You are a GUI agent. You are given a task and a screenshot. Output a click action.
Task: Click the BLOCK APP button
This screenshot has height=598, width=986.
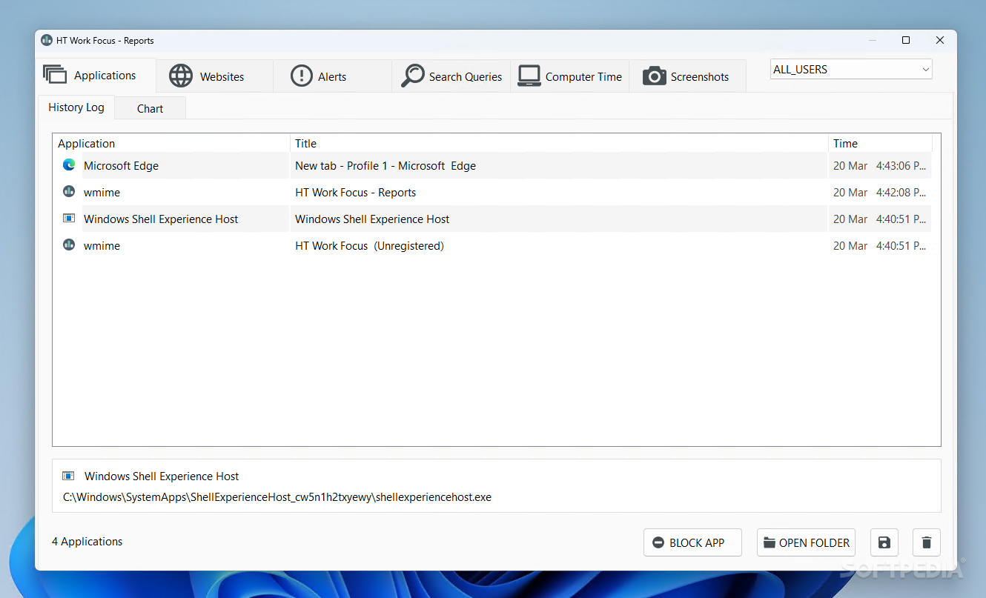coord(692,542)
